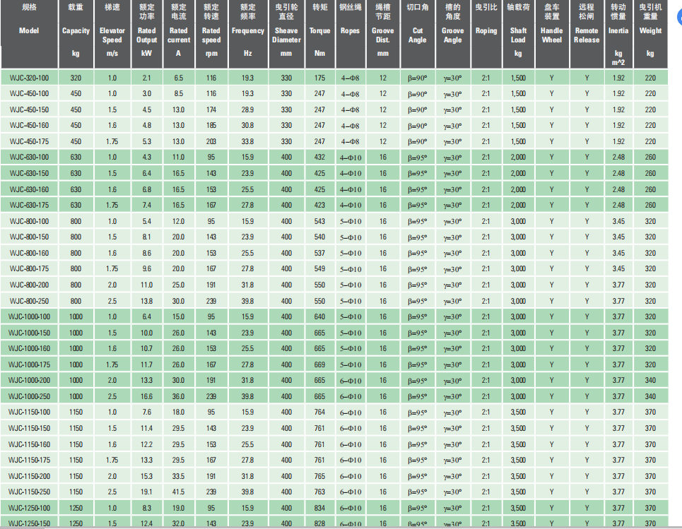Select rated current 41.5 in WJC-1150-250 row
The height and width of the screenshot is (529, 682).
point(178,492)
